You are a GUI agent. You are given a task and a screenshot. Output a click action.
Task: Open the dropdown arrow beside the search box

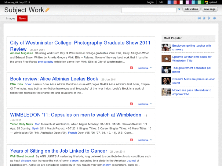point(179,9)
